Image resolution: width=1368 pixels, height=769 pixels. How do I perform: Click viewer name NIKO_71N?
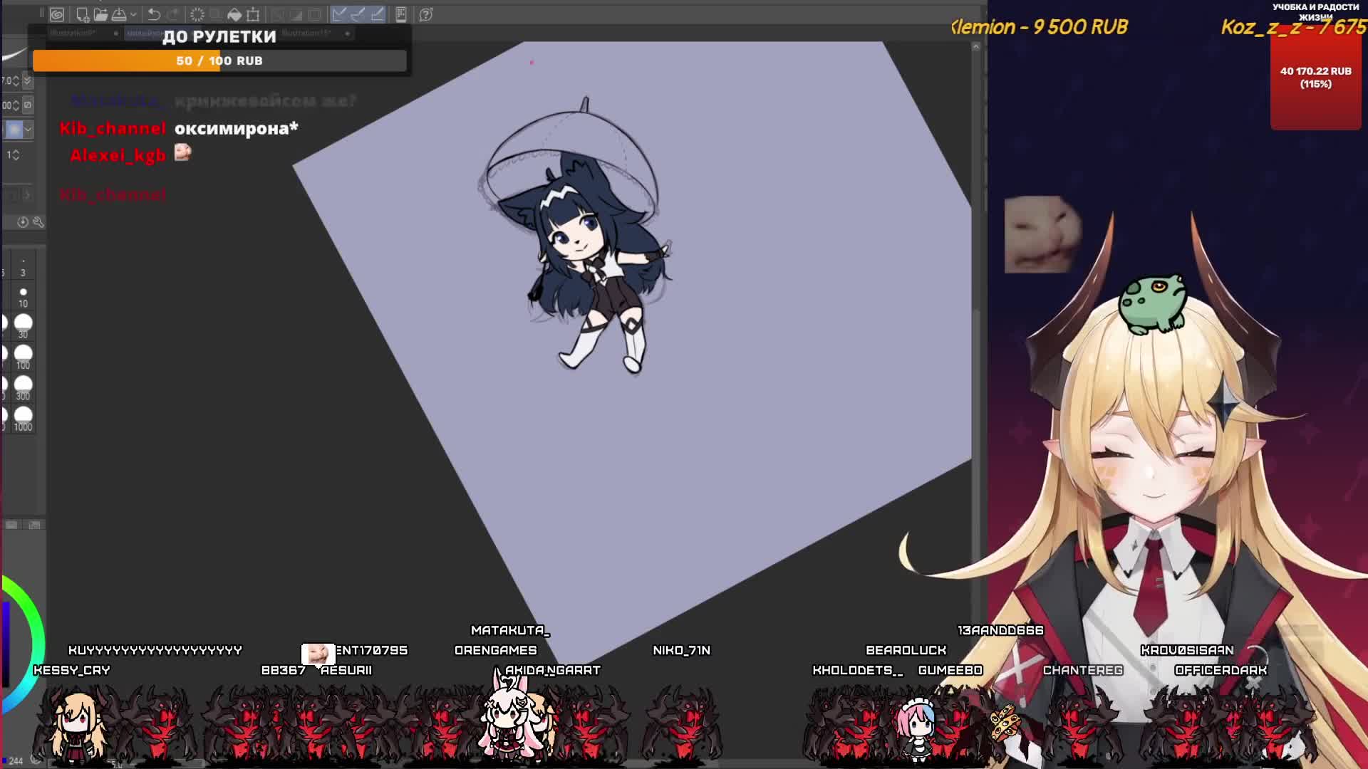coord(681,650)
